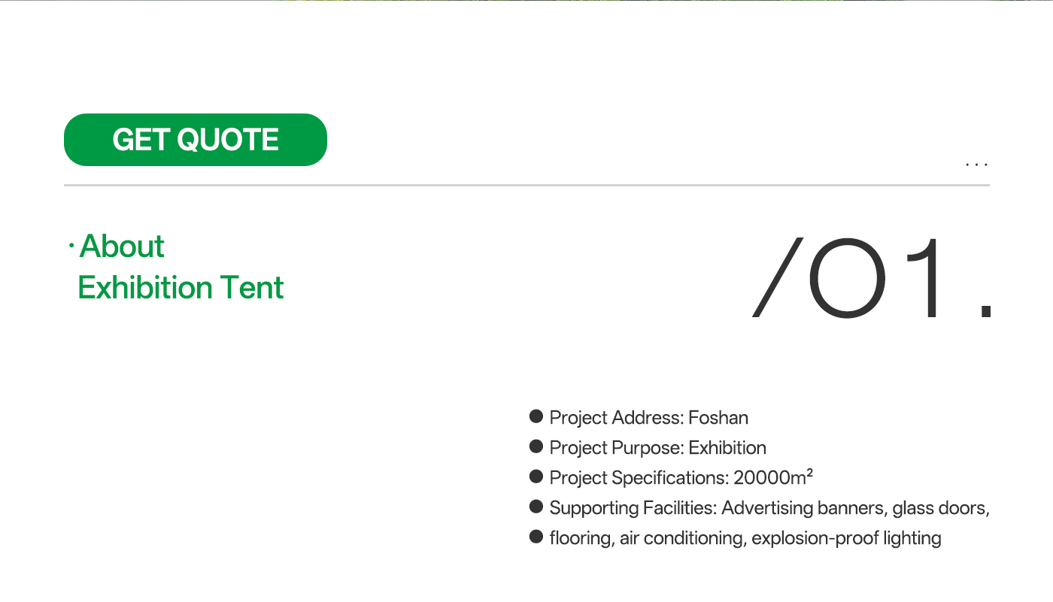
Task: Click the bullet beside the flooring line
Action: pyautogui.click(x=536, y=537)
